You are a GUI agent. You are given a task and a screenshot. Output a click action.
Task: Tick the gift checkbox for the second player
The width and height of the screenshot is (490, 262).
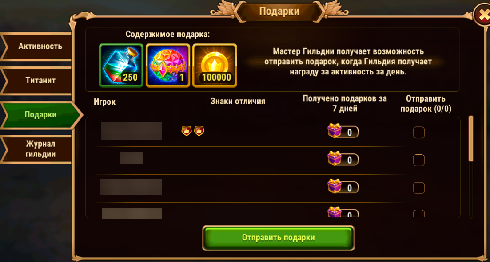coord(419,160)
